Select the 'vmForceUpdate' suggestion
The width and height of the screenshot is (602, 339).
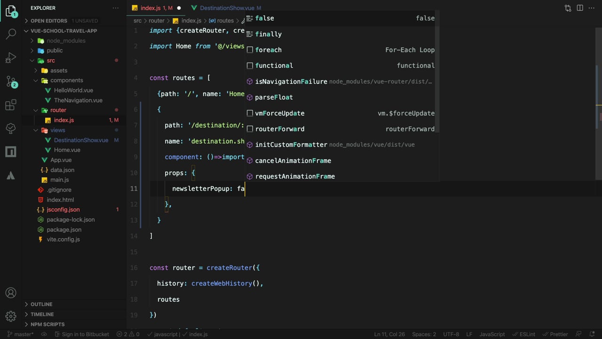coord(342,113)
